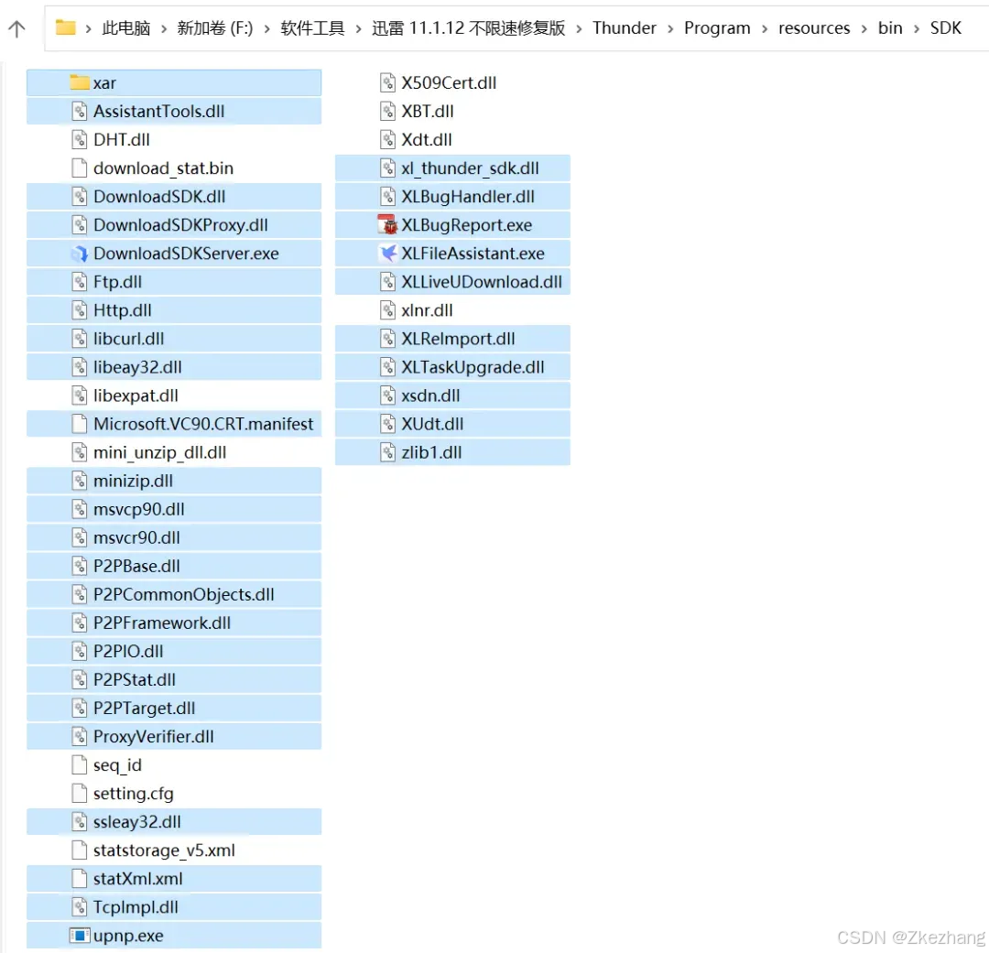Select file xsdn.dll
The image size is (989, 953).
coord(453,395)
